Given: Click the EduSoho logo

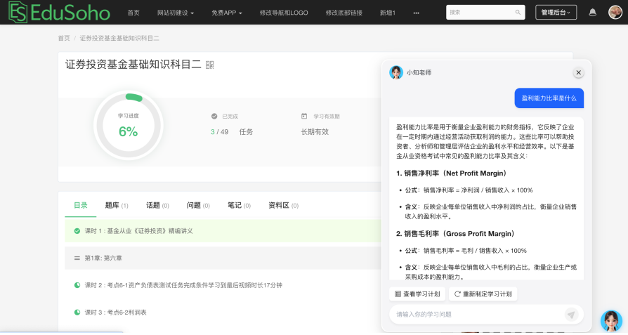Looking at the screenshot, I should [59, 13].
